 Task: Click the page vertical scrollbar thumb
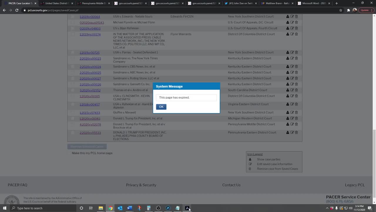tap(374, 164)
